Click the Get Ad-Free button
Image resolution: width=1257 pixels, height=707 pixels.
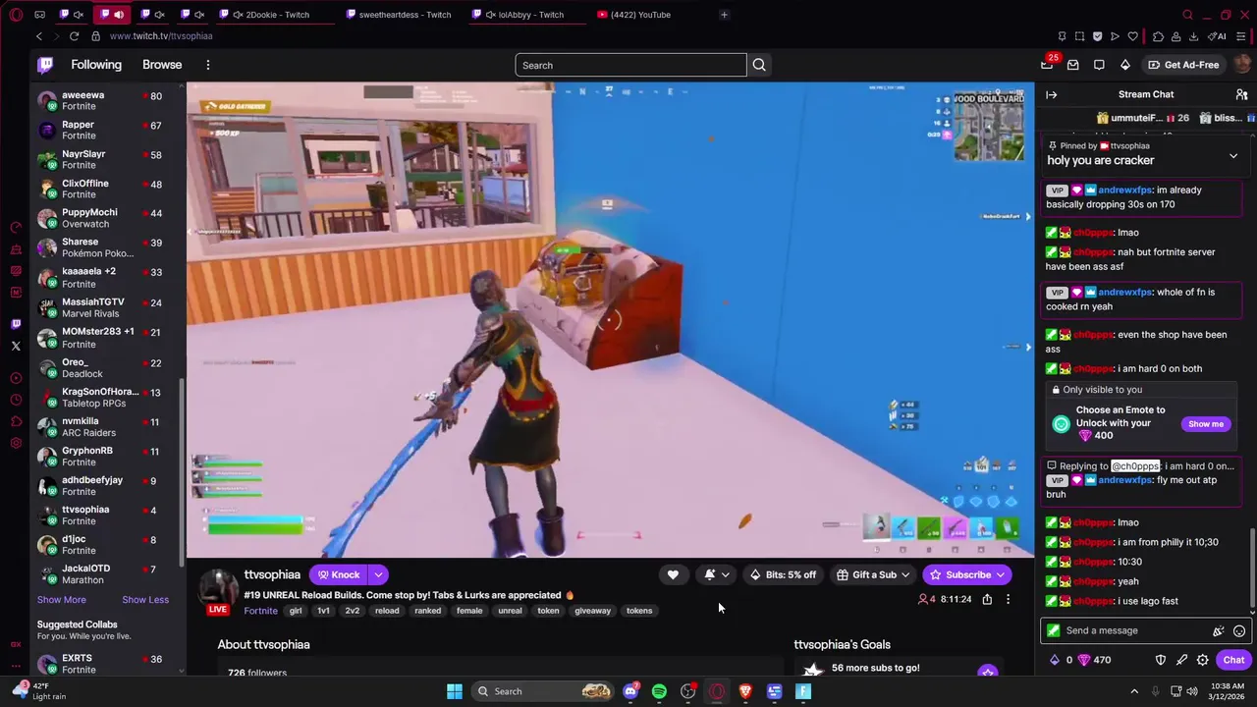(1182, 65)
